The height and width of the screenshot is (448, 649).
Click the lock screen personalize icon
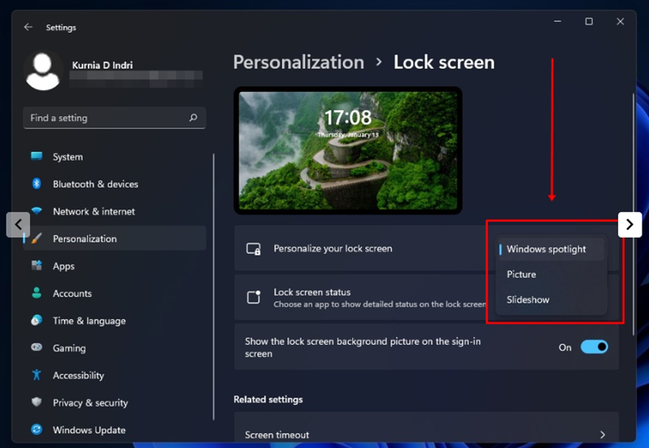[x=253, y=248]
